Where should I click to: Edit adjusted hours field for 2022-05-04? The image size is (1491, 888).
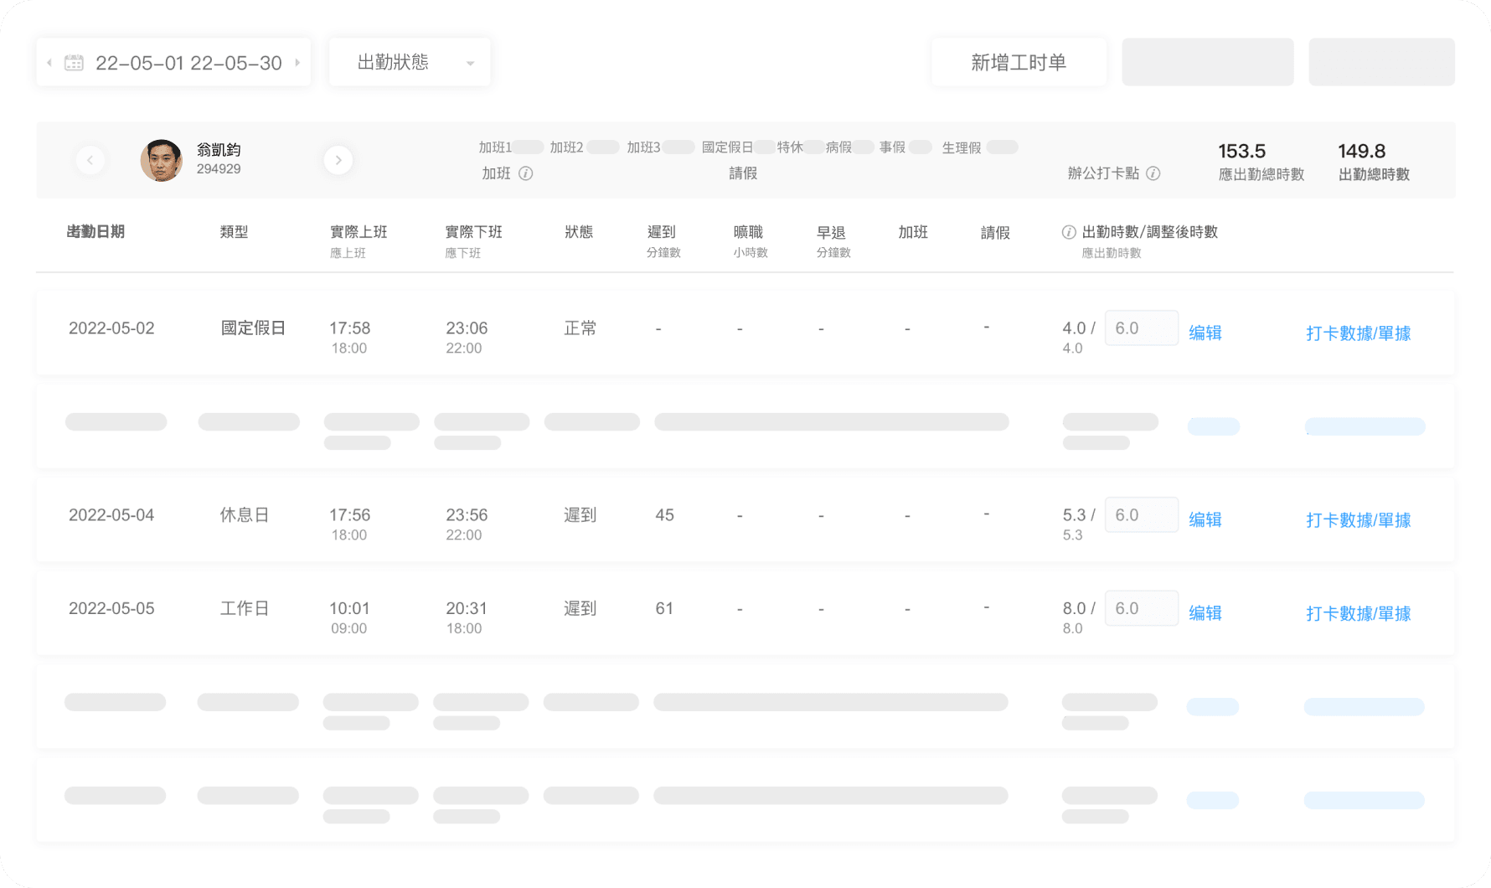(x=1142, y=514)
